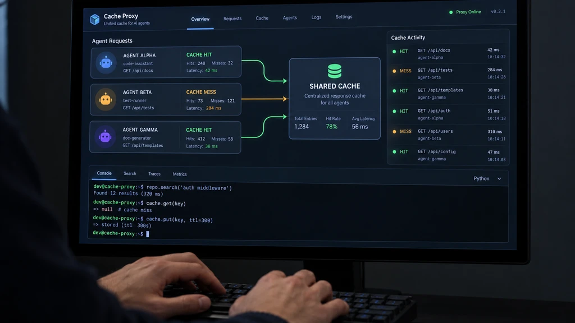
Task: Click the Cache Proxy cube logo
Action: coord(94,20)
